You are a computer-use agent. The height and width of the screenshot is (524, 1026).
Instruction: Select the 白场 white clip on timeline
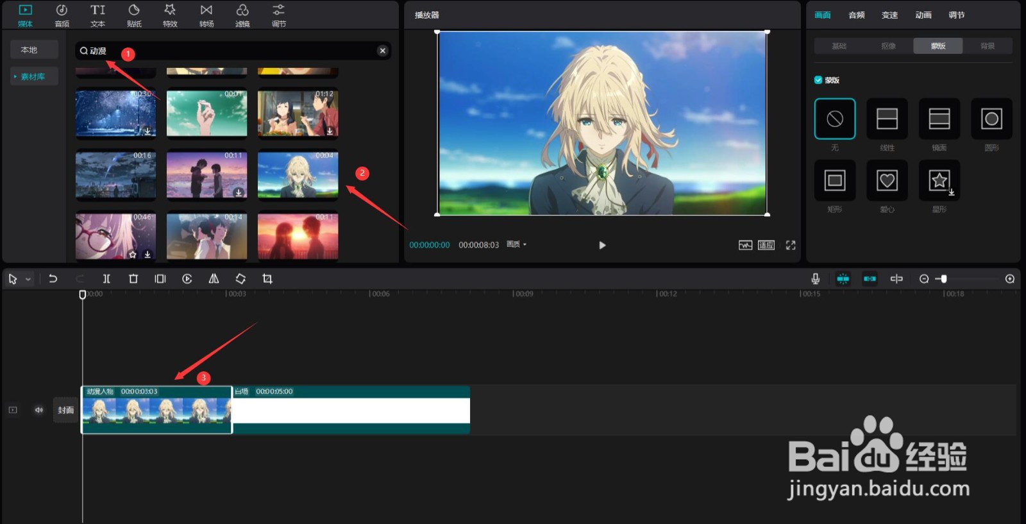tap(351, 410)
